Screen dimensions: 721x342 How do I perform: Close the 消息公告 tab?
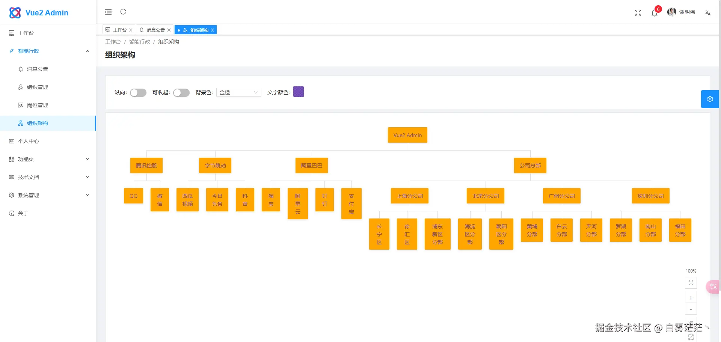click(169, 30)
